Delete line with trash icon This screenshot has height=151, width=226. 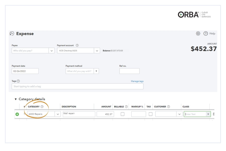pos(213,114)
